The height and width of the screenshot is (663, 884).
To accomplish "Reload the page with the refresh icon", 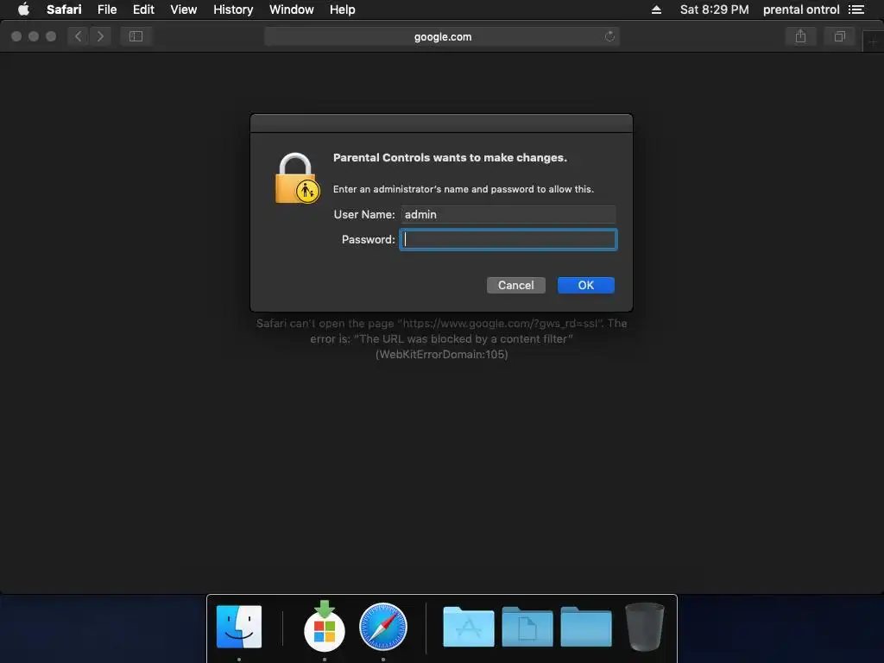I will point(609,36).
